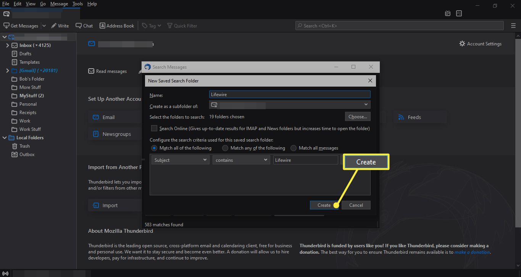Click Create at the dialog bottom
This screenshot has height=277, width=521.
pos(324,205)
